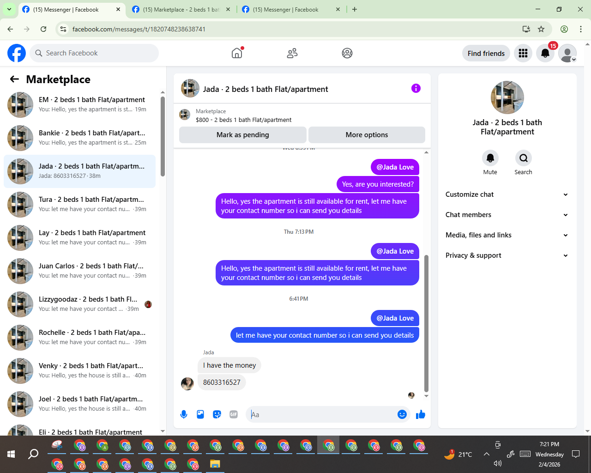
Task: Open the taskbar volume icon
Action: coord(498,463)
